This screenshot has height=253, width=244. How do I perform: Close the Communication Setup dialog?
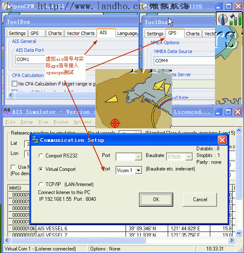222,140
